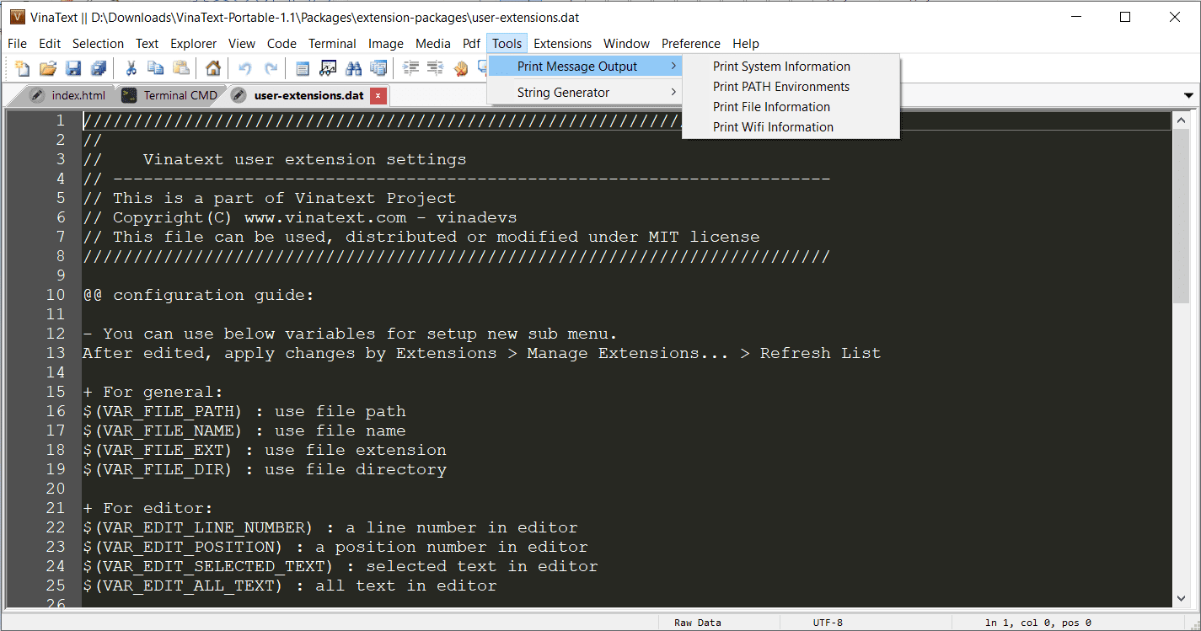Choose Print File Information
1201x631 pixels.
coord(791,107)
